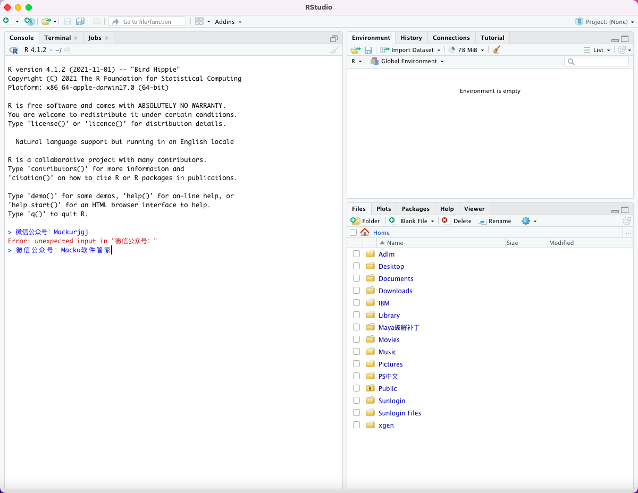Switch to the Packages tab

point(416,209)
